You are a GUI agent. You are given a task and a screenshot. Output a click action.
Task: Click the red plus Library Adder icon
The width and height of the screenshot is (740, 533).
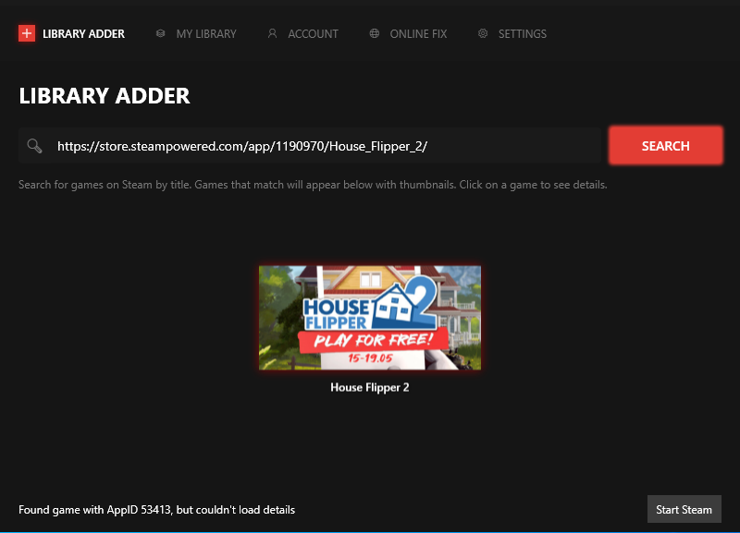point(27,34)
